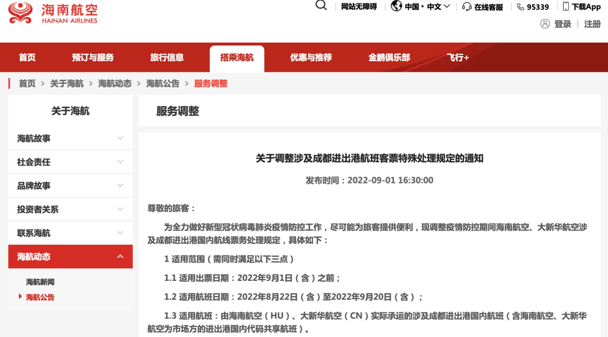Click the login user avatar icon
The height and width of the screenshot is (337, 608).
(x=544, y=25)
